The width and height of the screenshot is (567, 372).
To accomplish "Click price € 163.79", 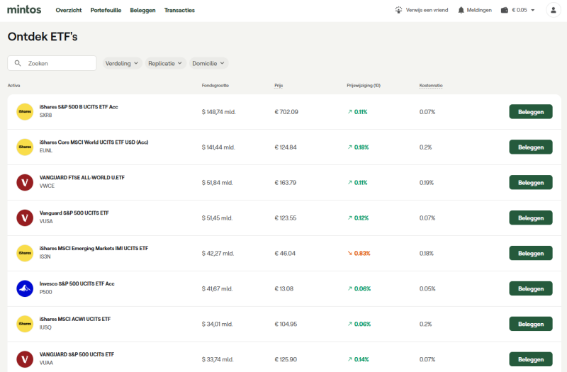I will point(286,183).
